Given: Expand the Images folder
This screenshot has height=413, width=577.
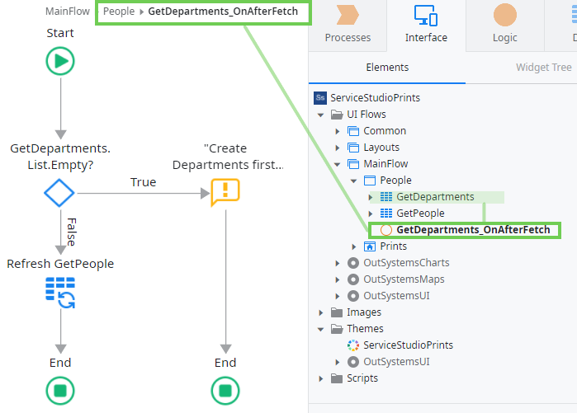Looking at the screenshot, I should tap(321, 312).
